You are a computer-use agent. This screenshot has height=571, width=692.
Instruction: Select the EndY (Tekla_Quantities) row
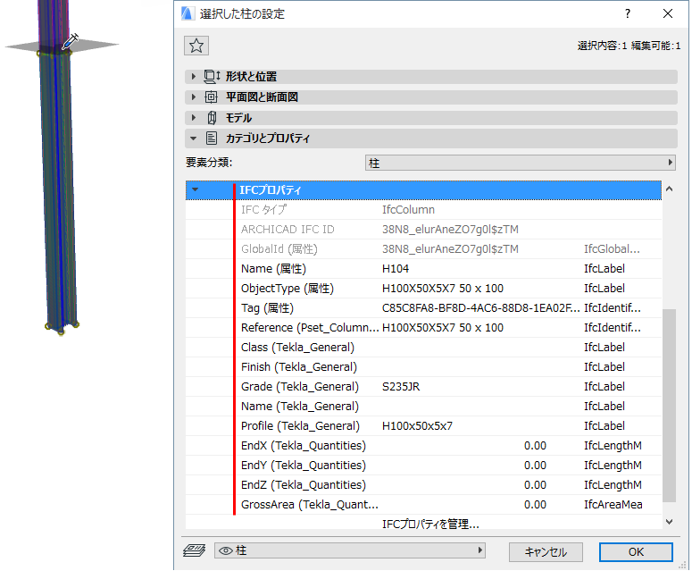click(423, 465)
